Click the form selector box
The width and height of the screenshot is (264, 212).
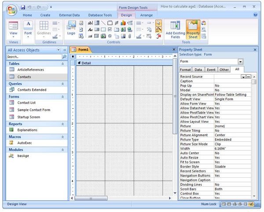[73, 57]
